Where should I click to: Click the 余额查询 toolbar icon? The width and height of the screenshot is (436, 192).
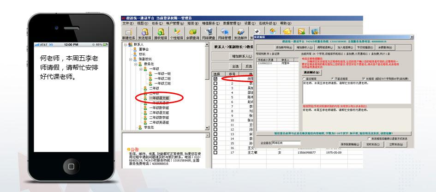pyautogui.click(x=193, y=33)
